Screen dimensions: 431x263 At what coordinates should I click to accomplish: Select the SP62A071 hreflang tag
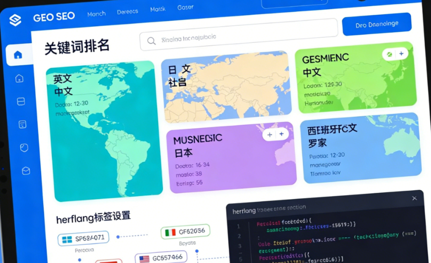pos(83,239)
